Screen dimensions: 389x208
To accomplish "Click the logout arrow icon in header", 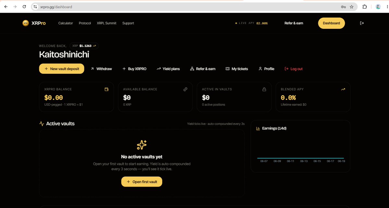I will (362, 23).
